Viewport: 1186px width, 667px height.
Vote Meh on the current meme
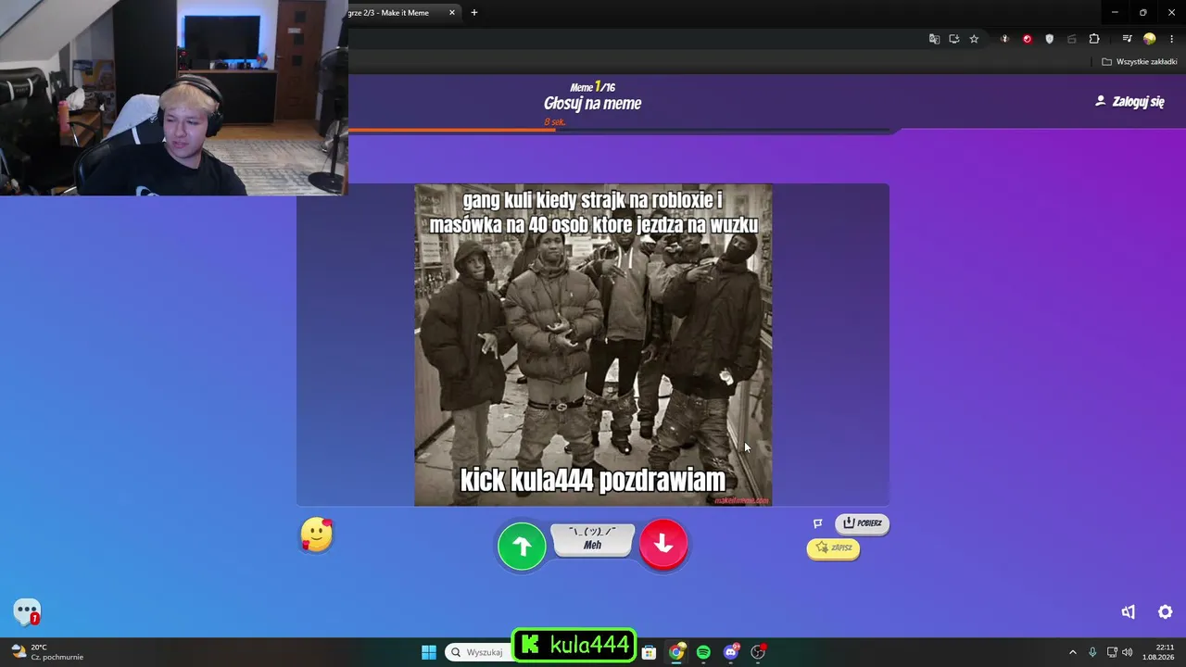(x=593, y=540)
